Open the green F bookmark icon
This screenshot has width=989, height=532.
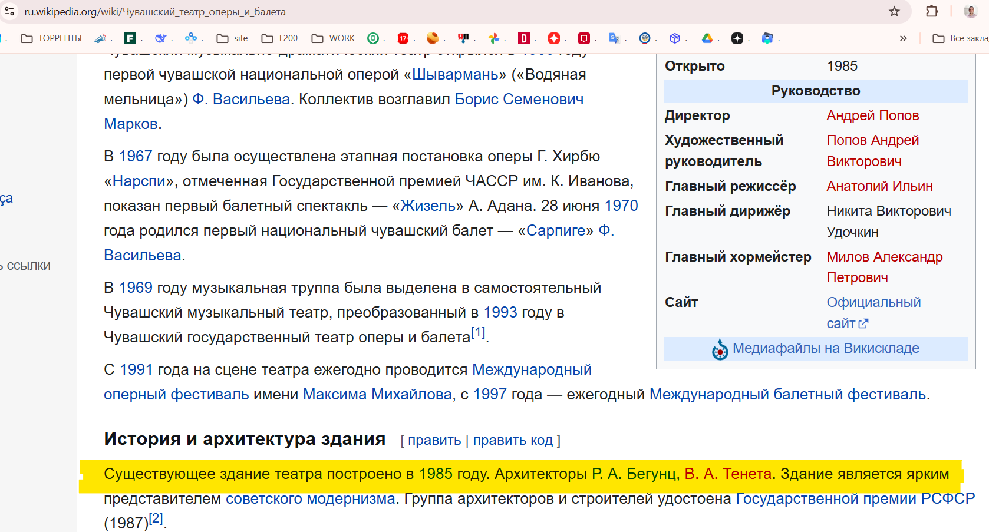[x=130, y=38]
